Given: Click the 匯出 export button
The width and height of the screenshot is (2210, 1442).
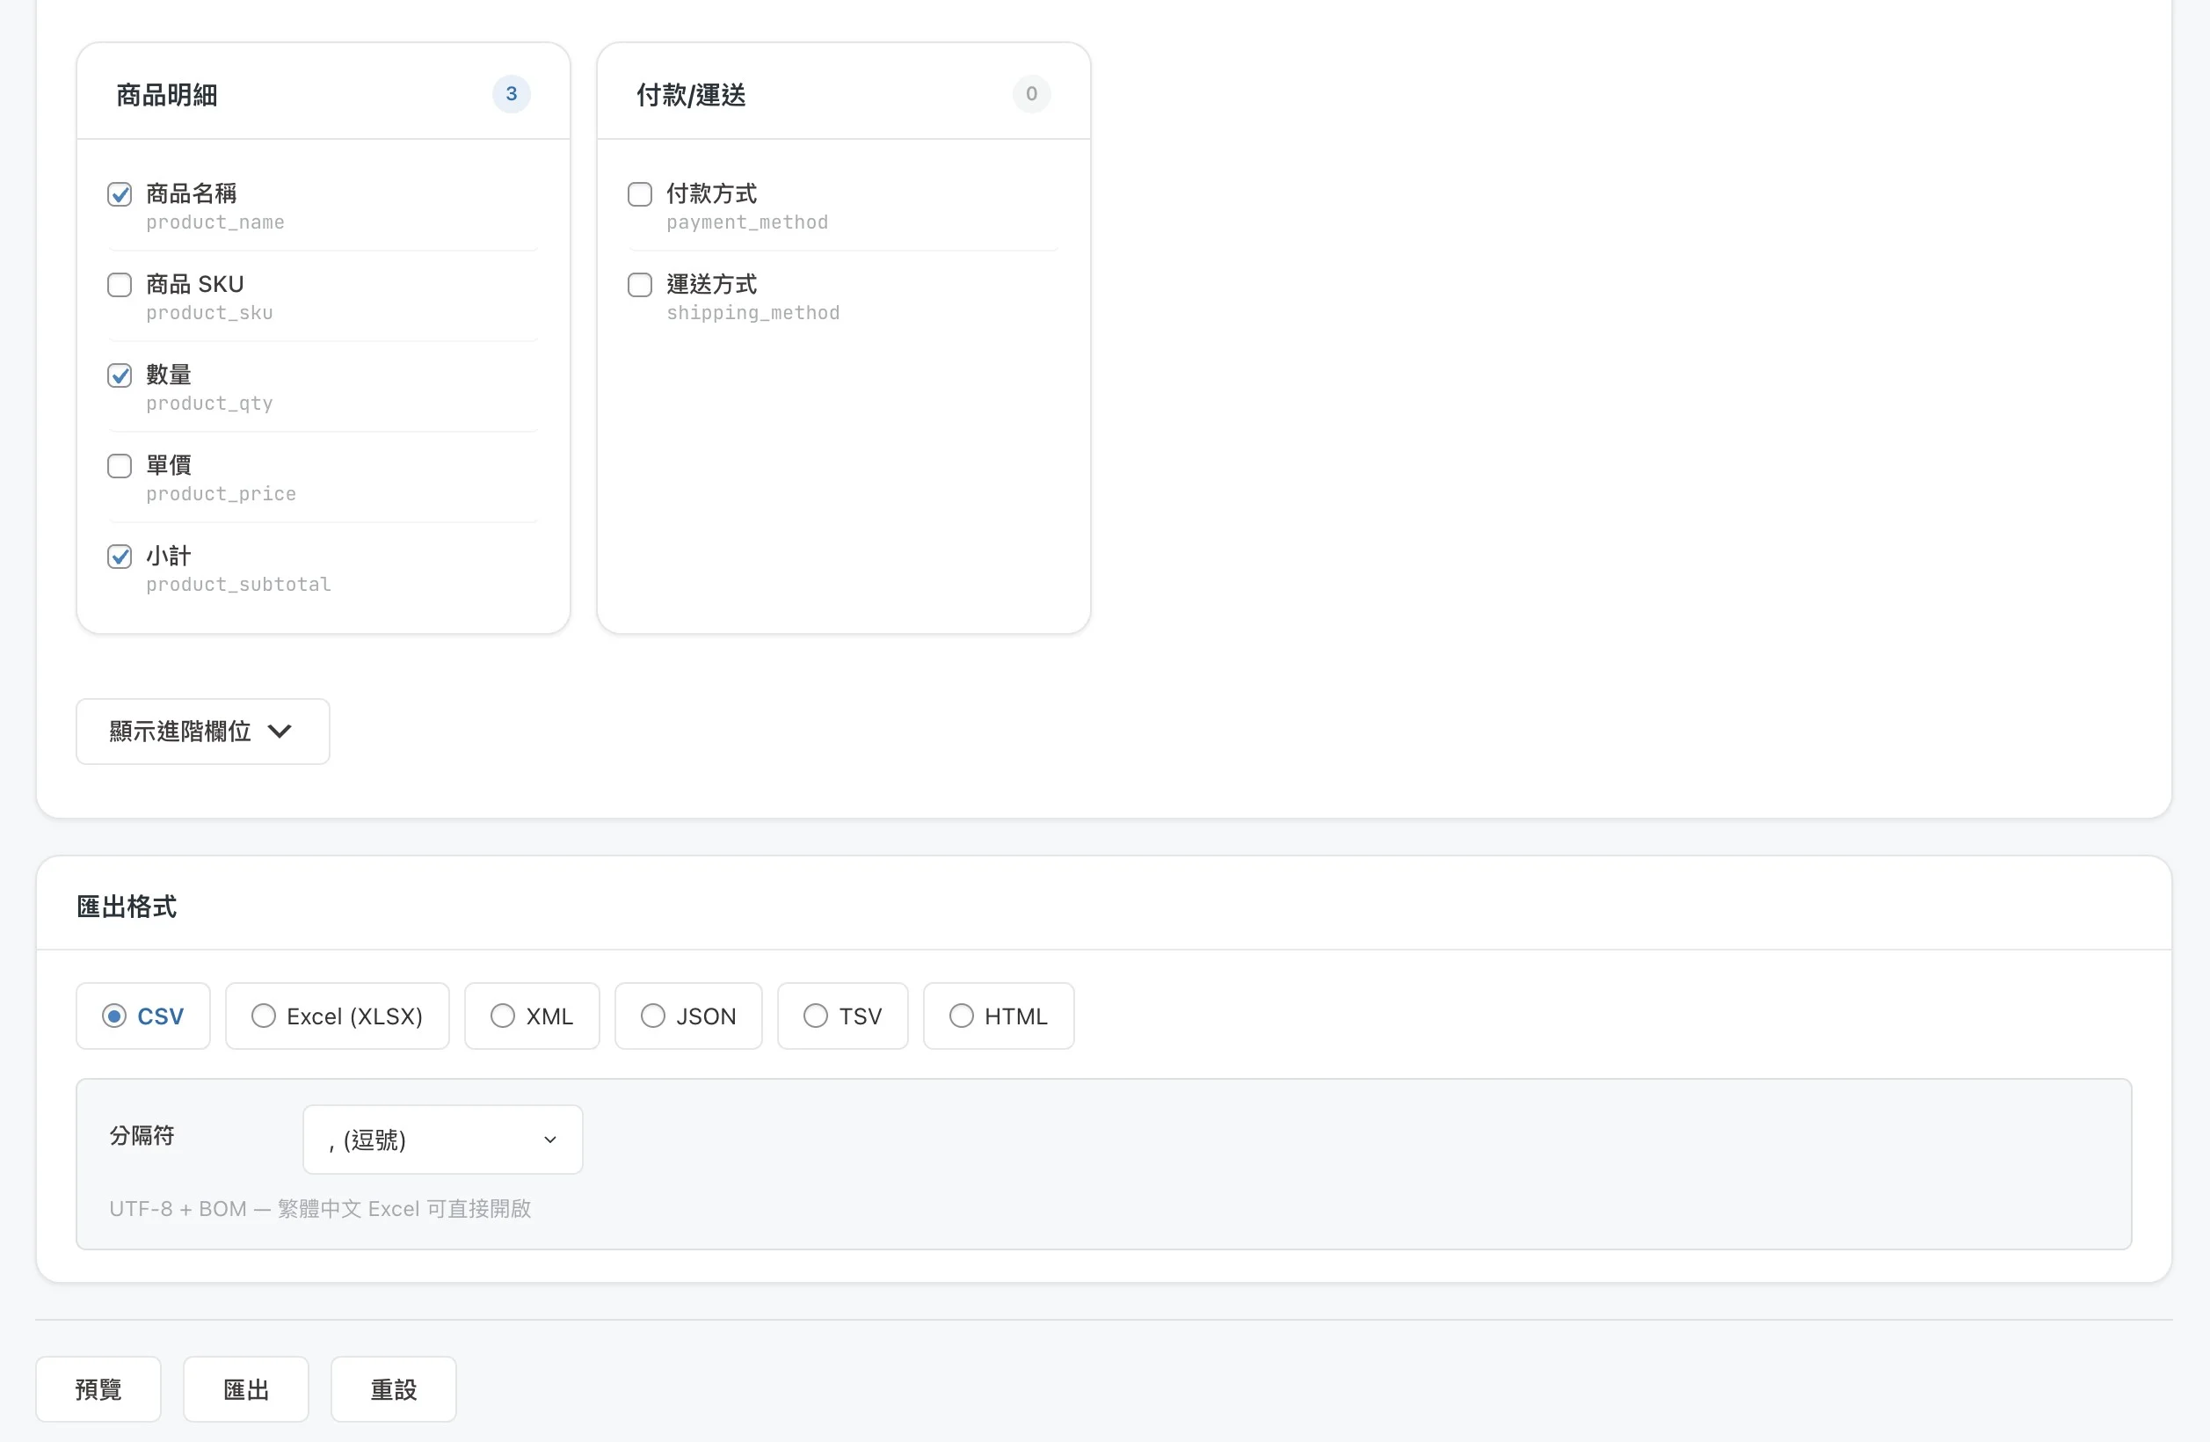Looking at the screenshot, I should [246, 1389].
